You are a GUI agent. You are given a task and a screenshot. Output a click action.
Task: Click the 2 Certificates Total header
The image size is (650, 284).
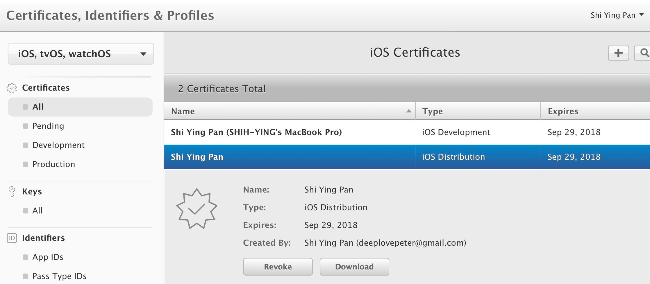tap(222, 89)
